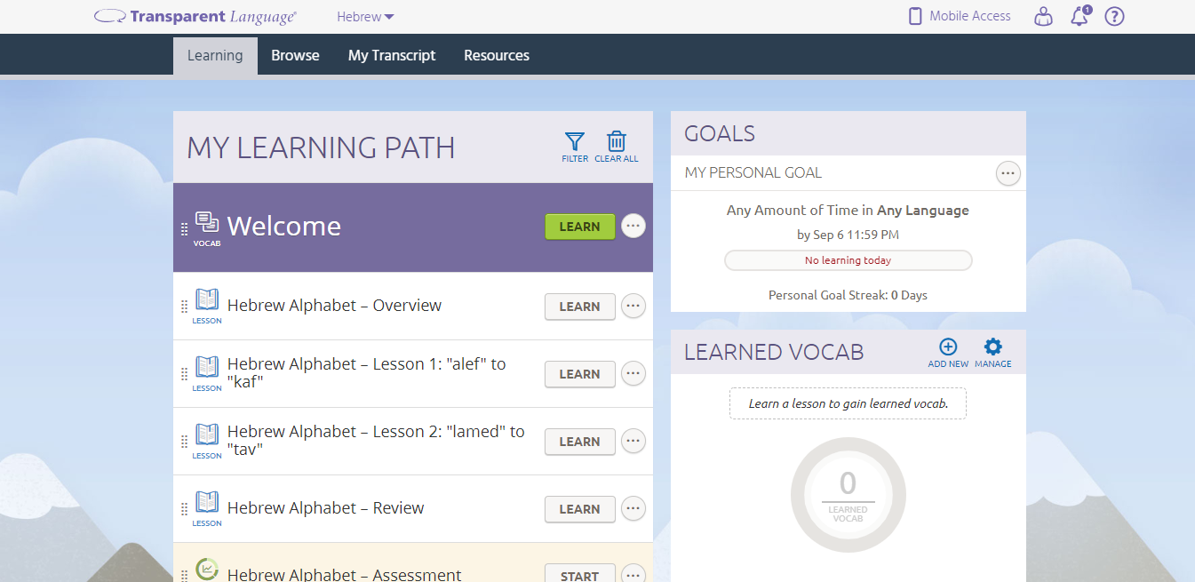Expand My Personal Goal options menu
Viewport: 1195px width, 582px height.
[1008, 173]
